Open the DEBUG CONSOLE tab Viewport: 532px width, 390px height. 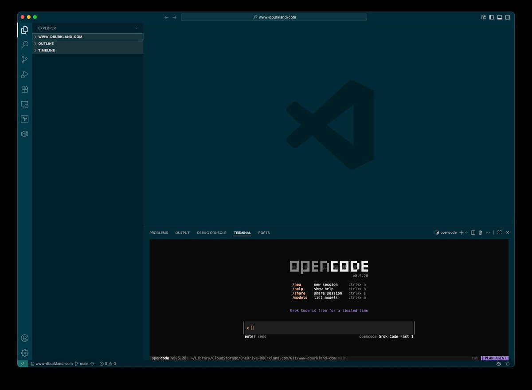coord(211,232)
